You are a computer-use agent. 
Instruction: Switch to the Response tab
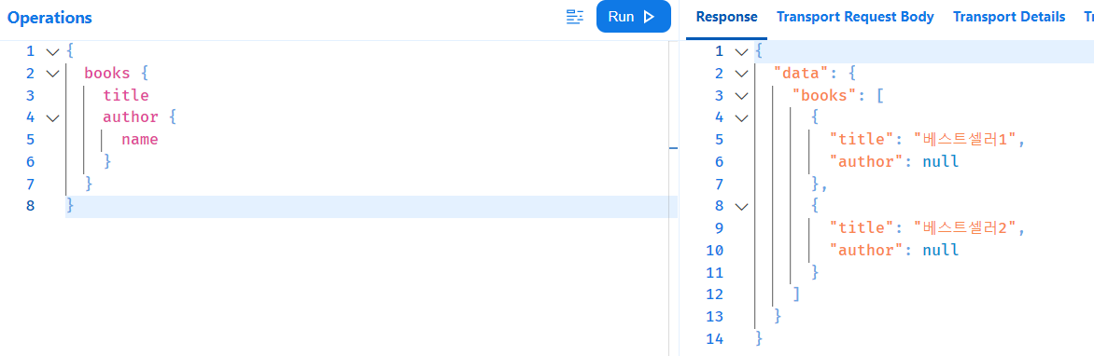726,17
